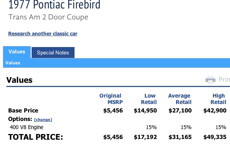Click the $49,335 total high retail price

pyautogui.click(x=215, y=137)
